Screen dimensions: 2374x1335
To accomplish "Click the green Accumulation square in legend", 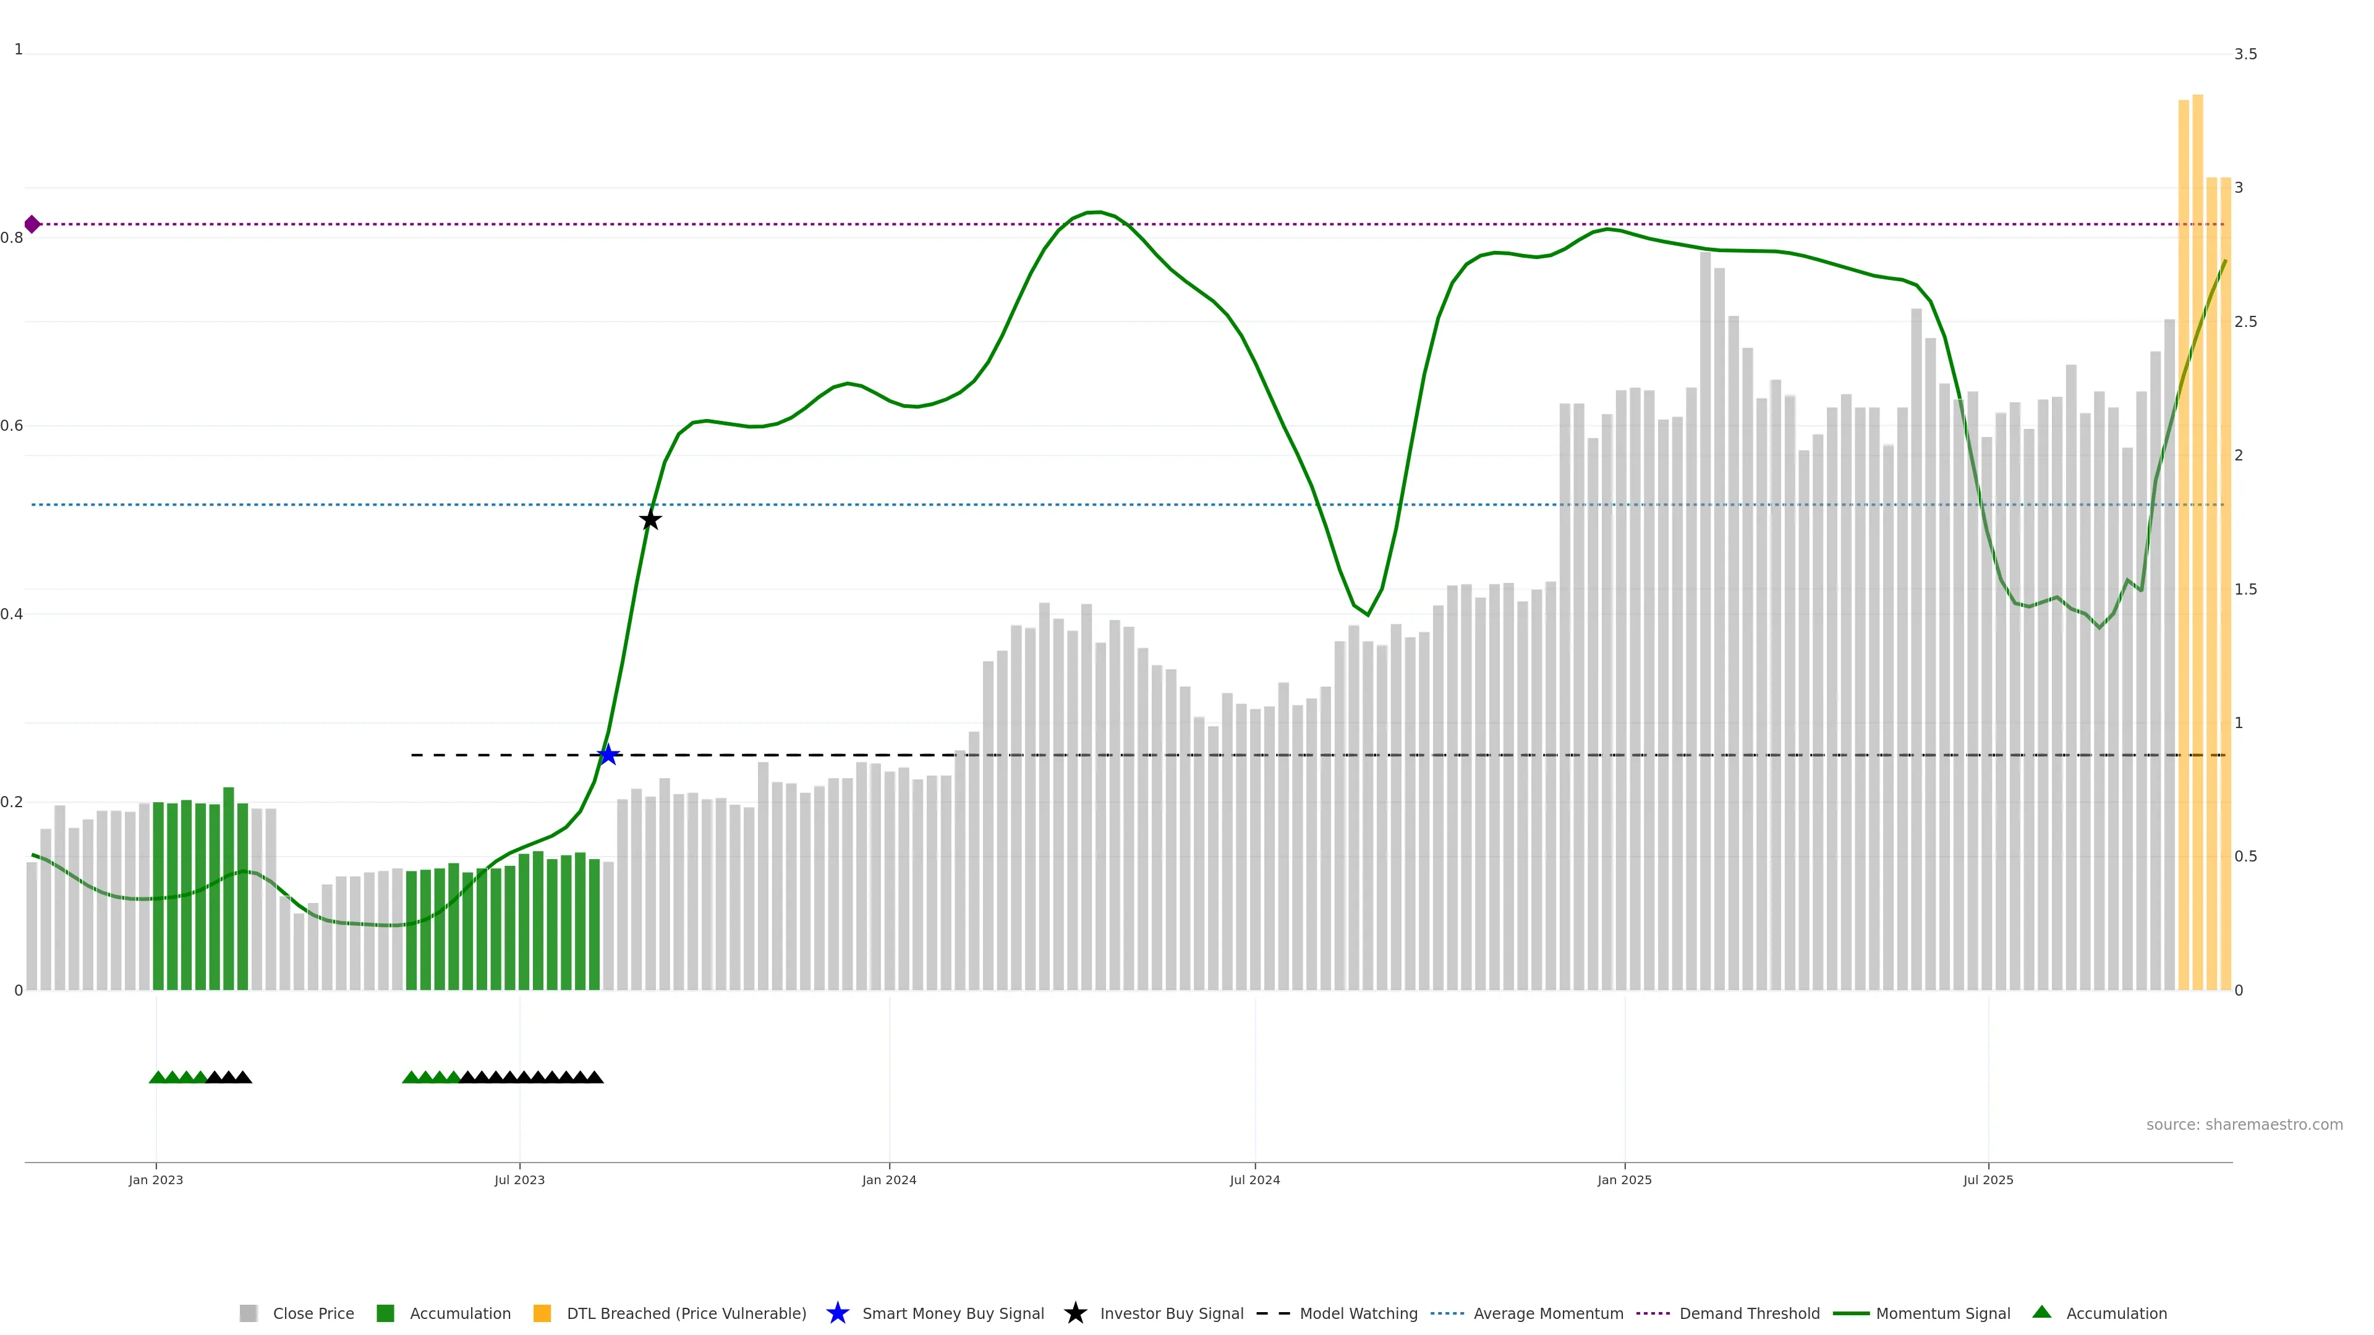I will coord(385,1313).
